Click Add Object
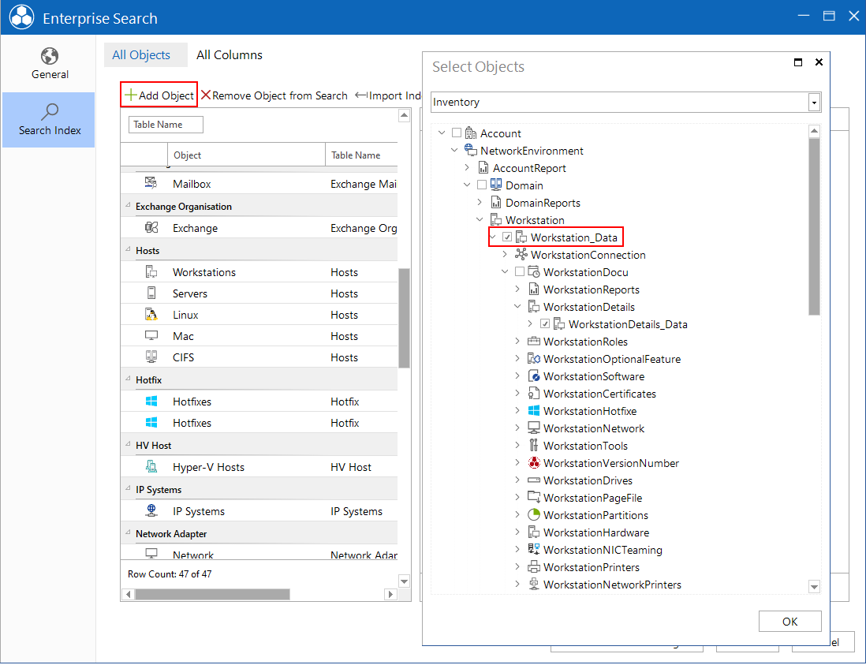This screenshot has width=866, height=665. pos(159,95)
